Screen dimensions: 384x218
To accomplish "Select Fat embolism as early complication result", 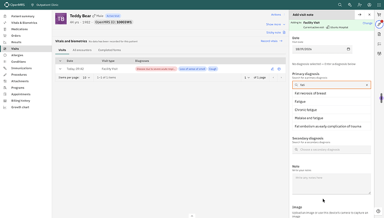I will point(332,126).
